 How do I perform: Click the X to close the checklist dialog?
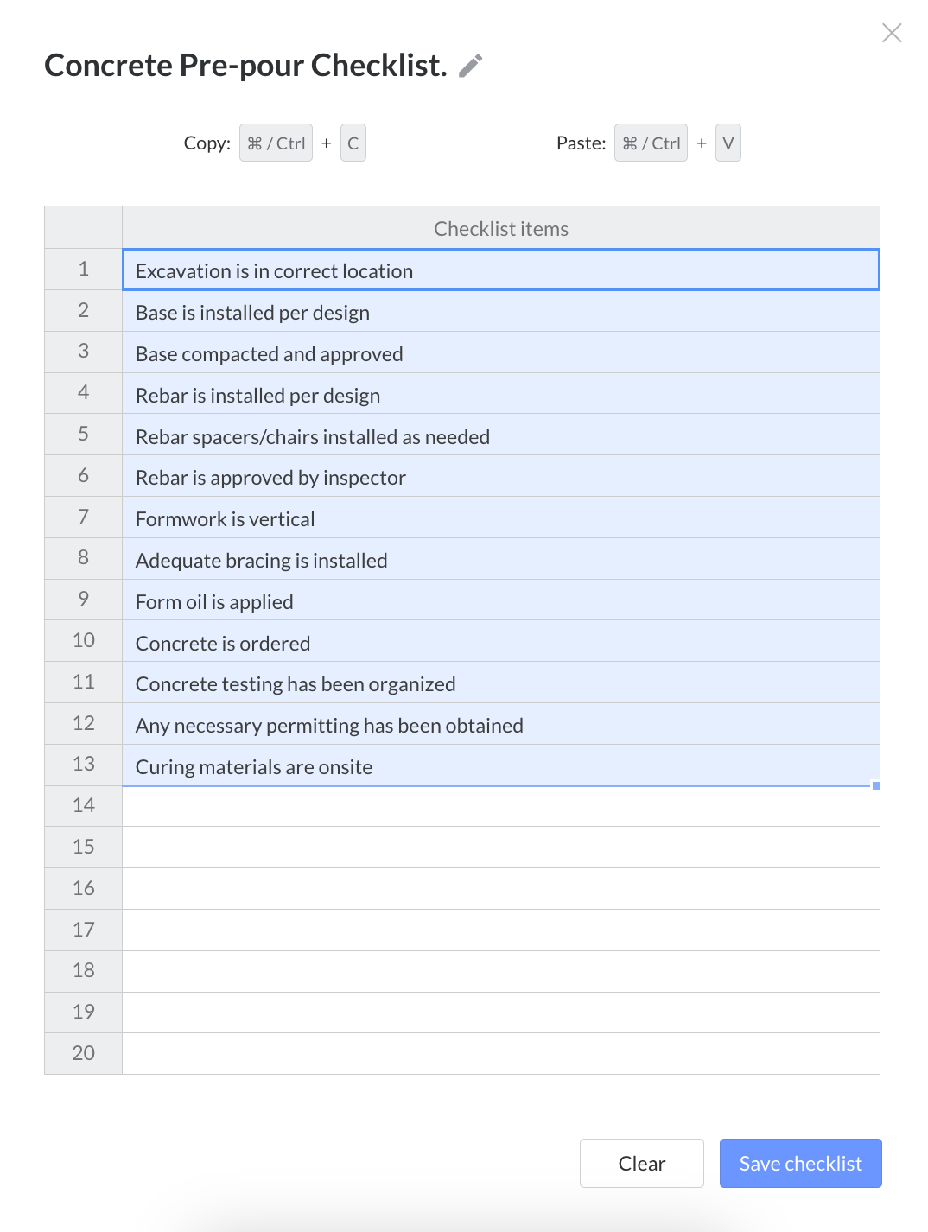tap(892, 33)
